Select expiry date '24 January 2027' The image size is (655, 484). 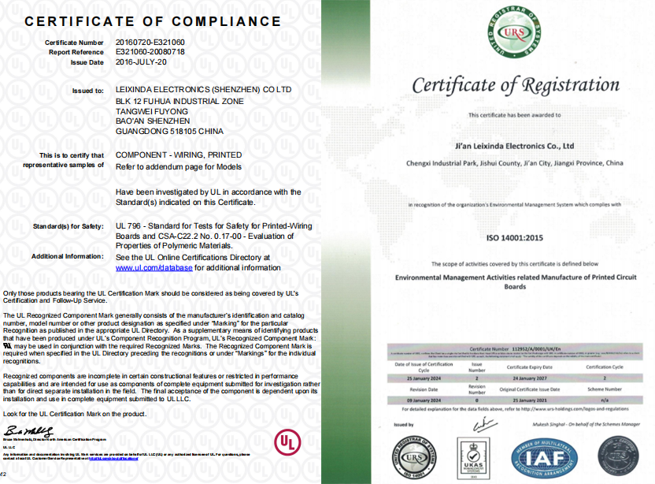pyautogui.click(x=530, y=378)
